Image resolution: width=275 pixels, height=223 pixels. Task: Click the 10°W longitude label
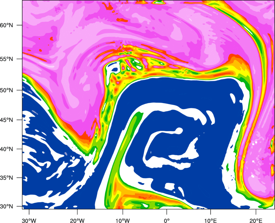[x=123, y=221]
